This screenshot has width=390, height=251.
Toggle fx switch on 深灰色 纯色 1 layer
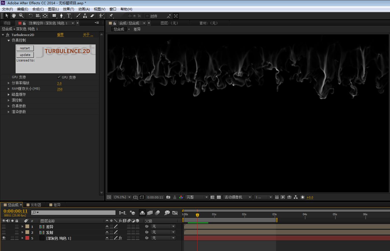click(120, 238)
